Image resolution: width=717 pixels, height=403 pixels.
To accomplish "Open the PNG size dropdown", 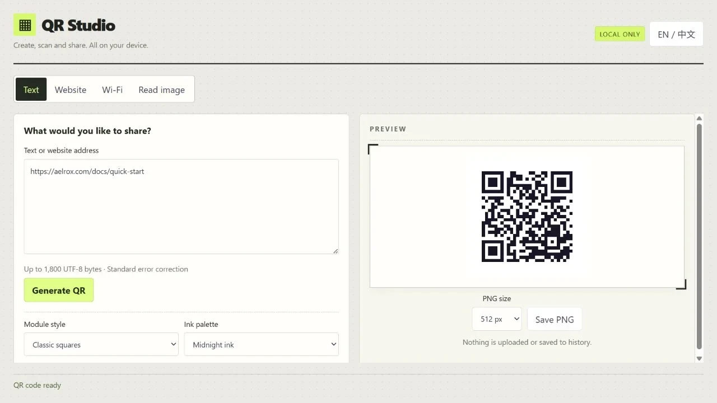I will (x=497, y=319).
